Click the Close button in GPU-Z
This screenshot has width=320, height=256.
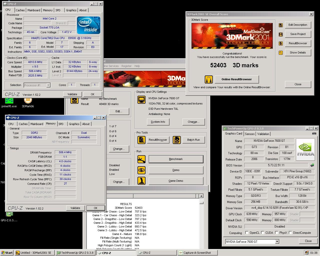point(308,241)
